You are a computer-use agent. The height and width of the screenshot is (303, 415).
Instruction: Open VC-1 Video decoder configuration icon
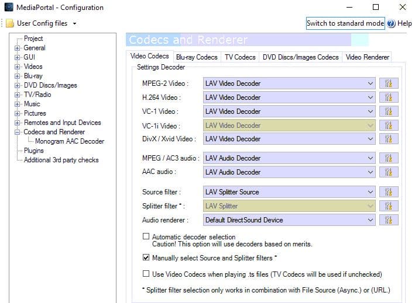click(388, 112)
